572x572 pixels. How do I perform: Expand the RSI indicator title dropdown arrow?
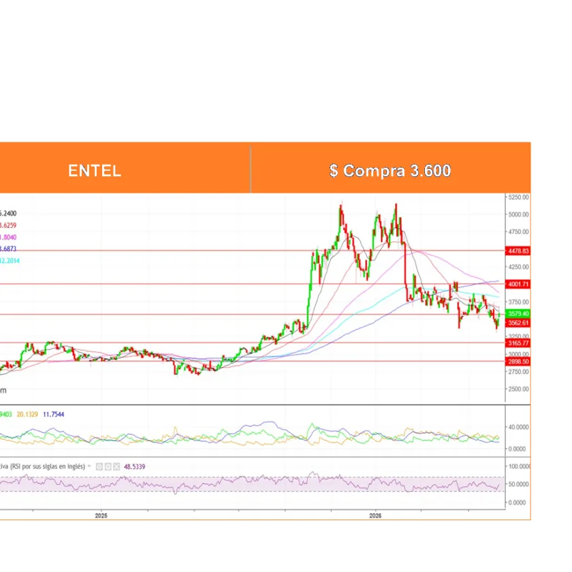[x=89, y=466]
